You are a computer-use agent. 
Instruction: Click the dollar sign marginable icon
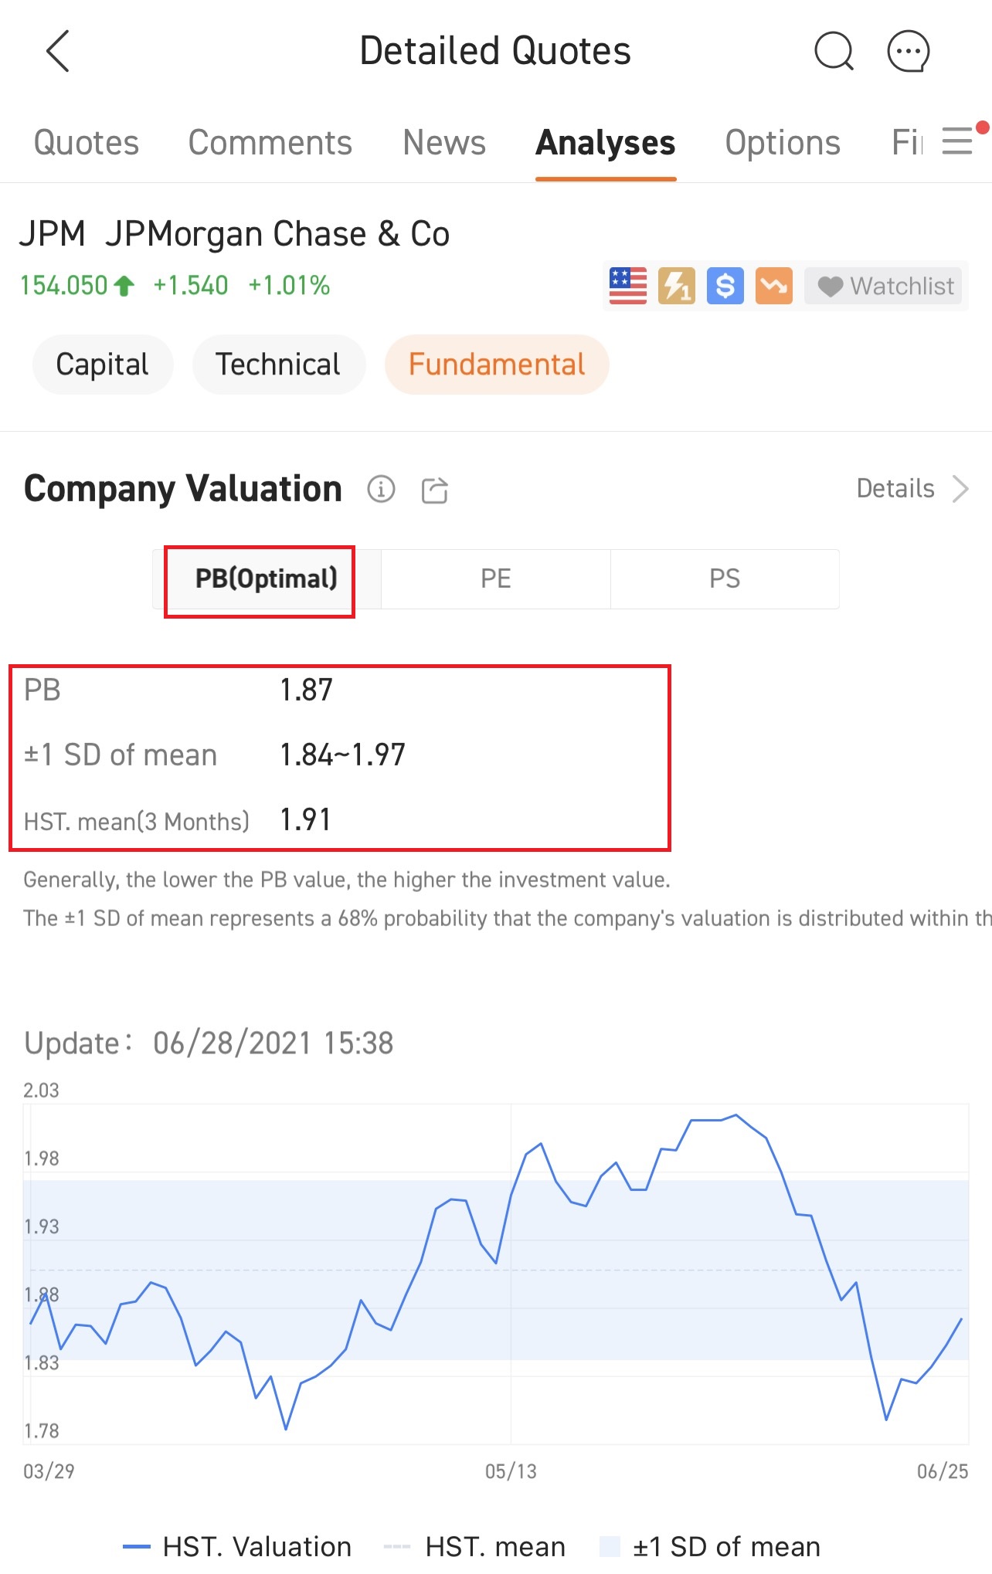coord(725,286)
